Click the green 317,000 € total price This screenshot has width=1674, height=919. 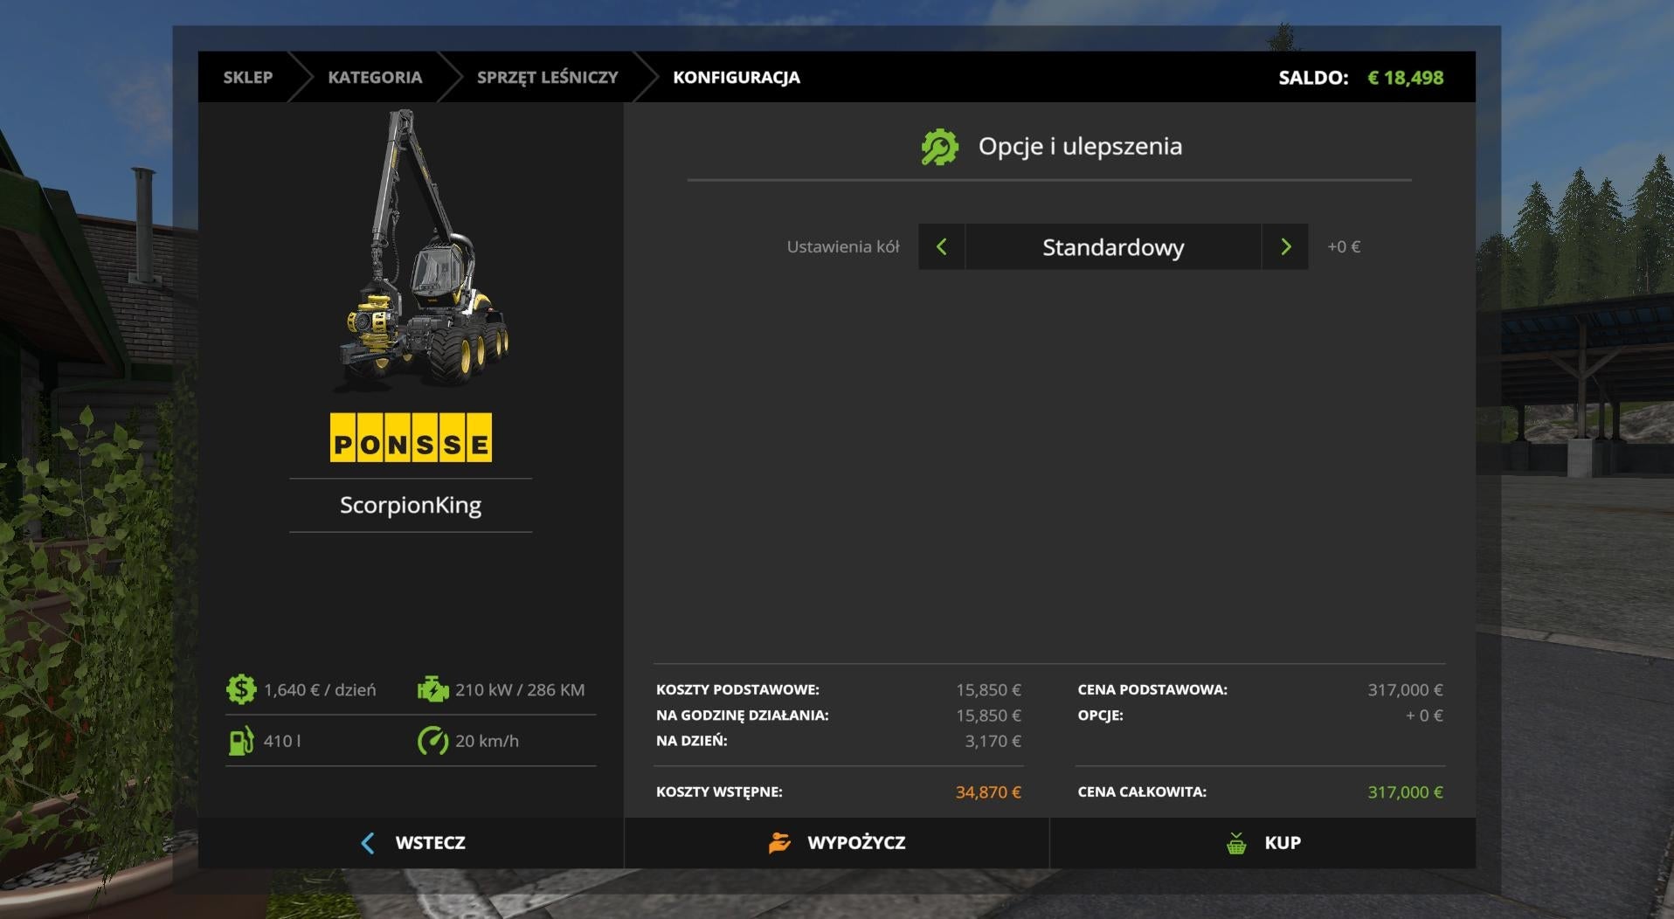click(1405, 792)
